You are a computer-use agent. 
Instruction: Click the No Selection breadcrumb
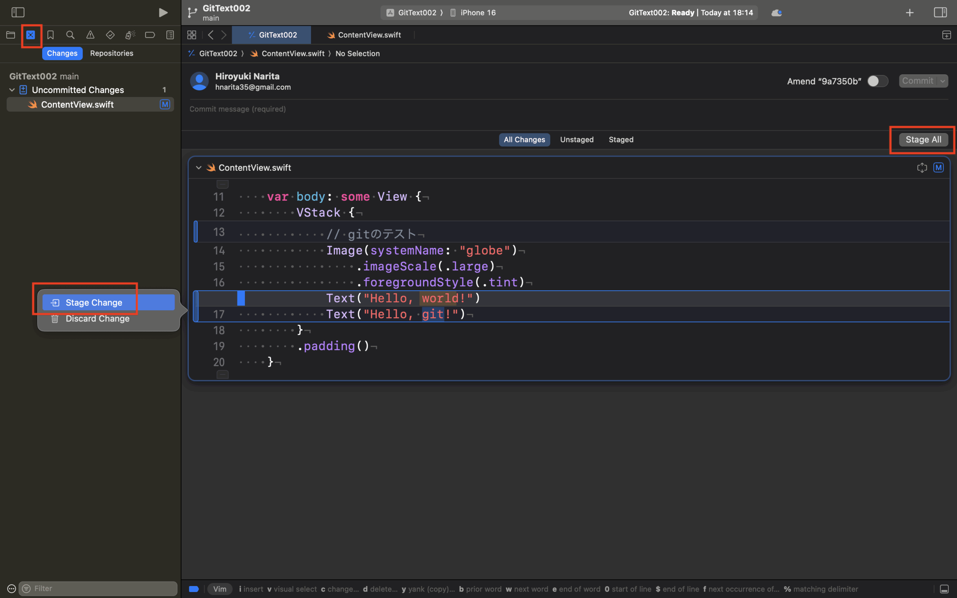tap(357, 53)
